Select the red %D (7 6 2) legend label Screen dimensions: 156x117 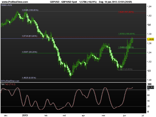10,84
